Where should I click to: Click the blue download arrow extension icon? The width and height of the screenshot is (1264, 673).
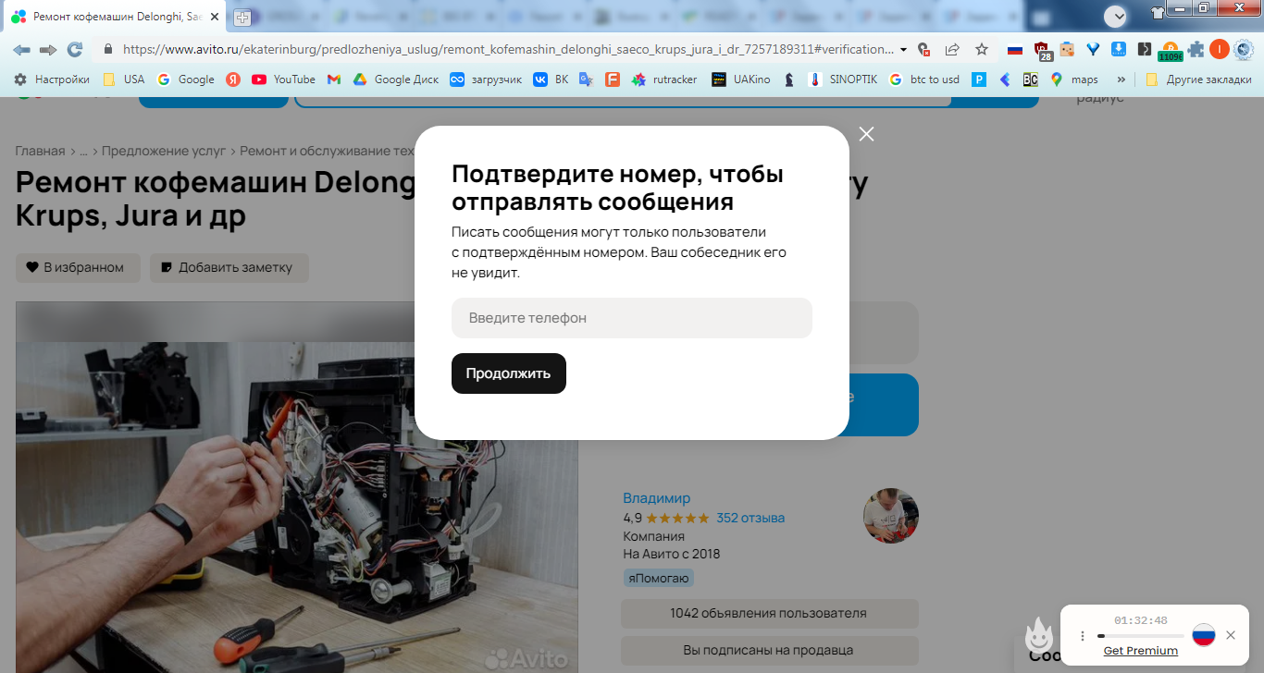tap(1119, 49)
